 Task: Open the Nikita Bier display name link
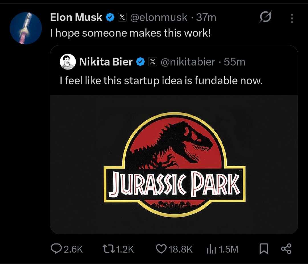coord(106,62)
